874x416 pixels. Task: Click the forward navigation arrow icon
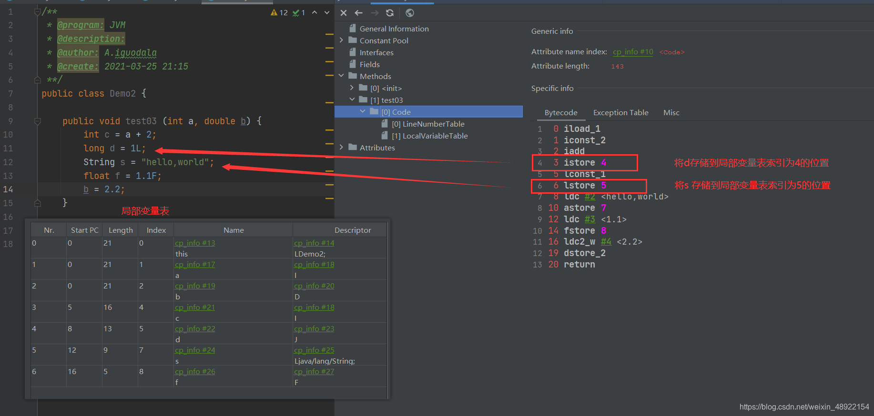375,13
